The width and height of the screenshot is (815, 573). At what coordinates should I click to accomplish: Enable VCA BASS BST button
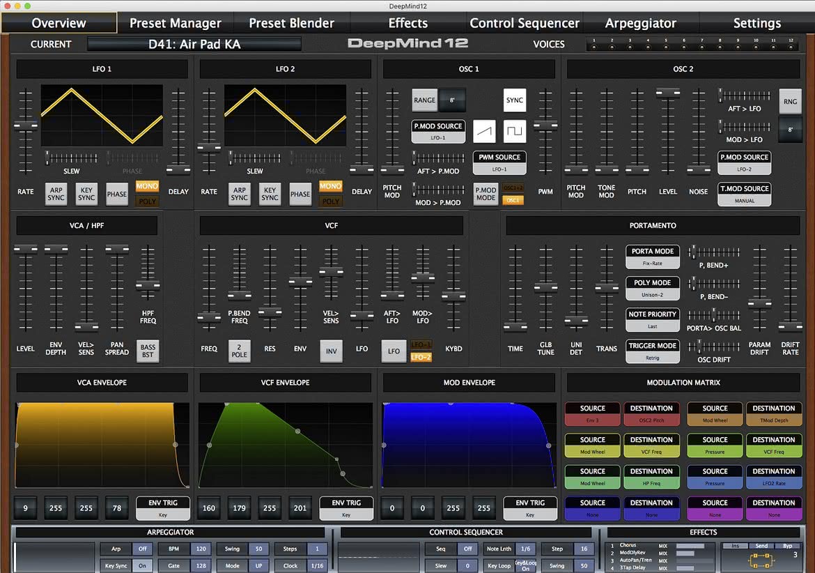[x=148, y=351]
